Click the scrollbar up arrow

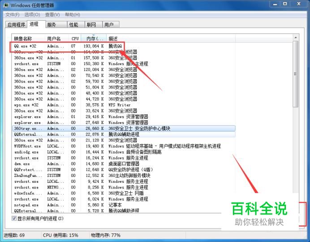tap(296, 38)
